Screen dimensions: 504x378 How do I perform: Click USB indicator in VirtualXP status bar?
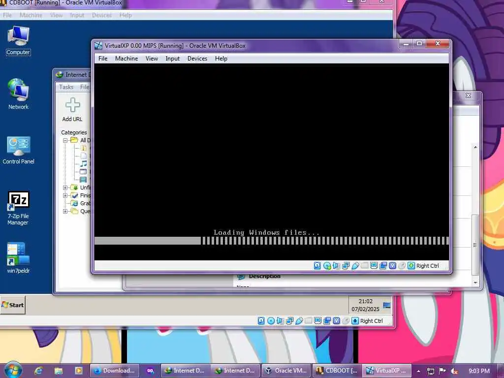(x=355, y=265)
